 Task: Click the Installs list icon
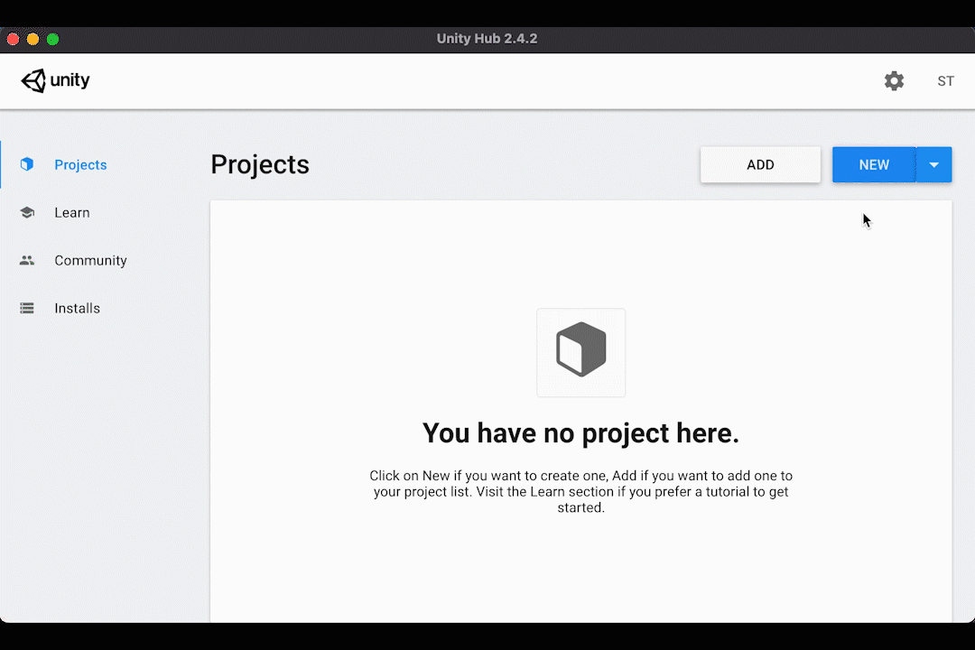tap(27, 308)
